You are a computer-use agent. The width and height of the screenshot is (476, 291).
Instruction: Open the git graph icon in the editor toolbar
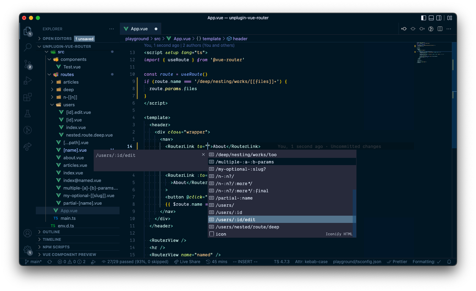(x=431, y=29)
